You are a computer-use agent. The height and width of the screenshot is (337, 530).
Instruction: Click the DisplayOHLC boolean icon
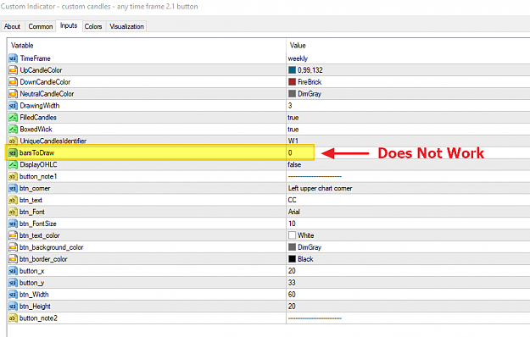pos(13,164)
